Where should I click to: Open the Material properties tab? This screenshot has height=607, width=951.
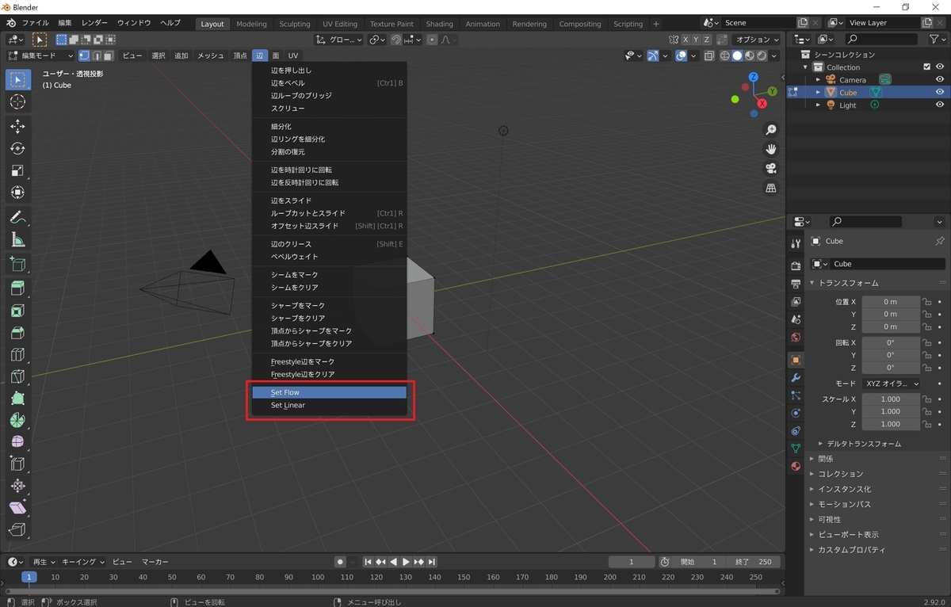pyautogui.click(x=796, y=466)
